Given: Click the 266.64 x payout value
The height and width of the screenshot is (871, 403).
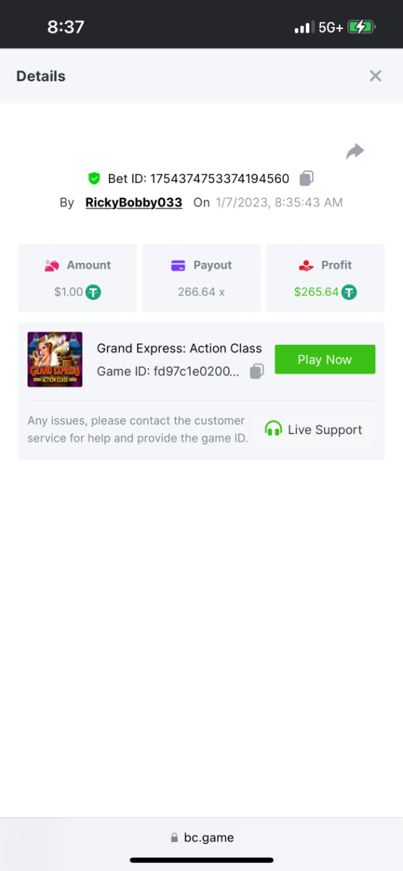Looking at the screenshot, I should (x=201, y=292).
